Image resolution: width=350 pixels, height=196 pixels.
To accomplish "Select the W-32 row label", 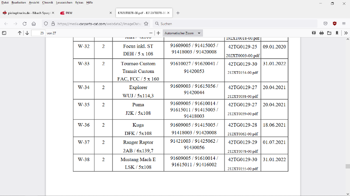I will coord(84,46).
